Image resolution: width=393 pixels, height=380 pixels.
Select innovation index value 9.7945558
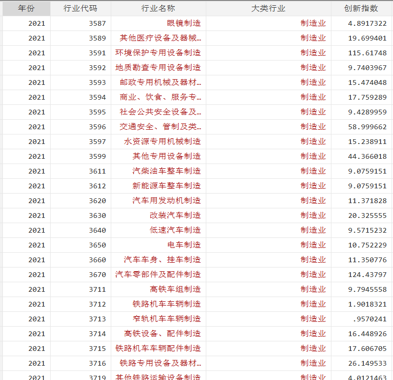click(361, 289)
